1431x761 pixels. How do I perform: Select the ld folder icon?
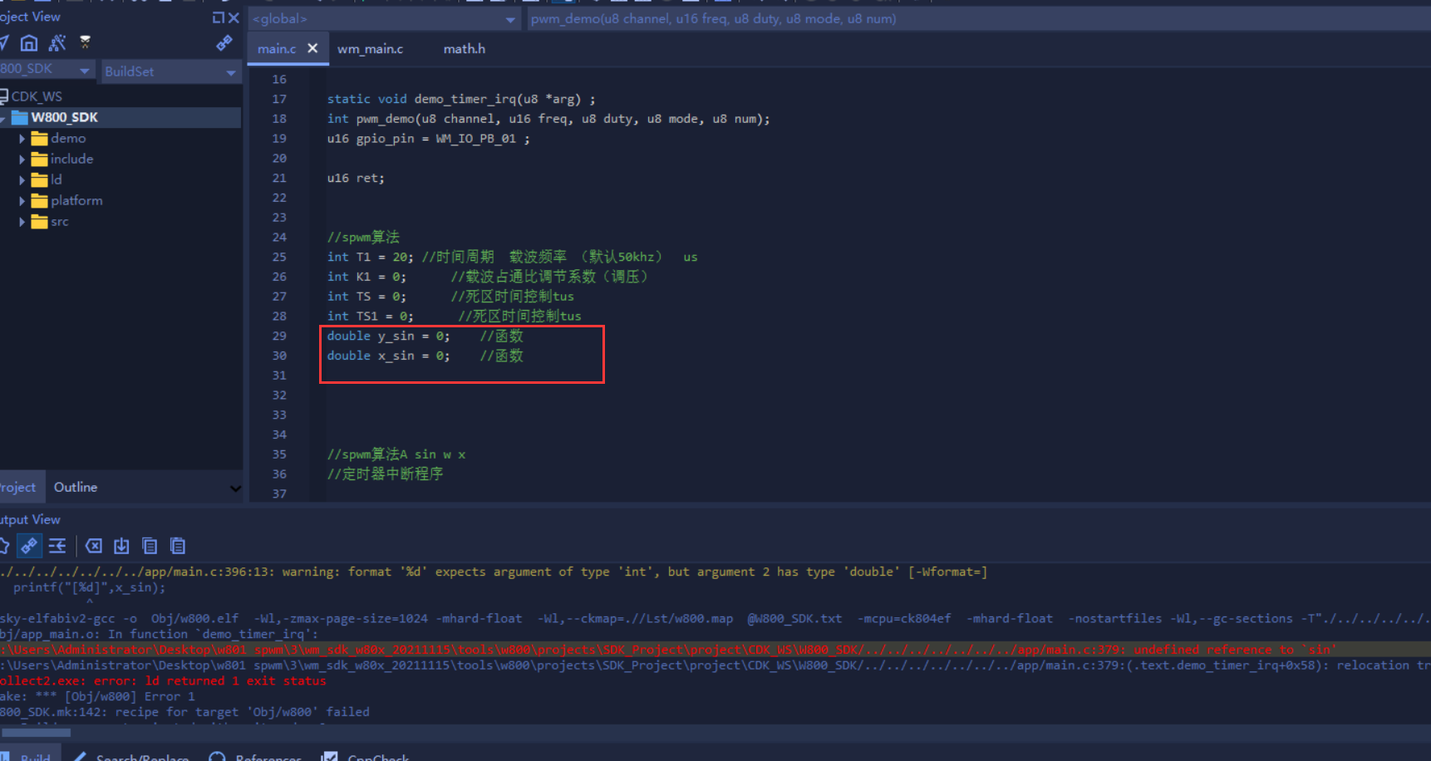(39, 180)
